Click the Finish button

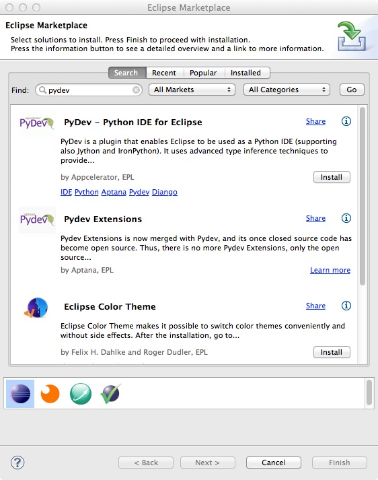340,462
